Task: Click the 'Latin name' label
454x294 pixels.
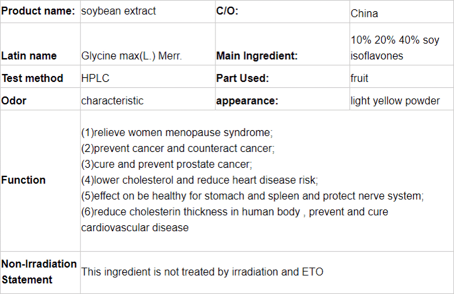Action: (29, 56)
